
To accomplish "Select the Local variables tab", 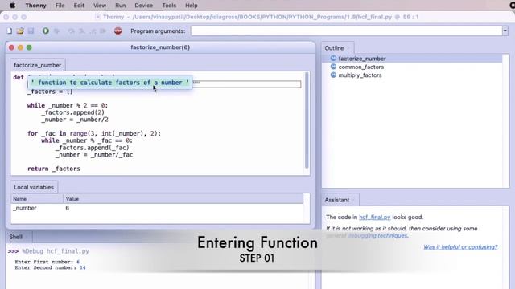I will coord(34,187).
